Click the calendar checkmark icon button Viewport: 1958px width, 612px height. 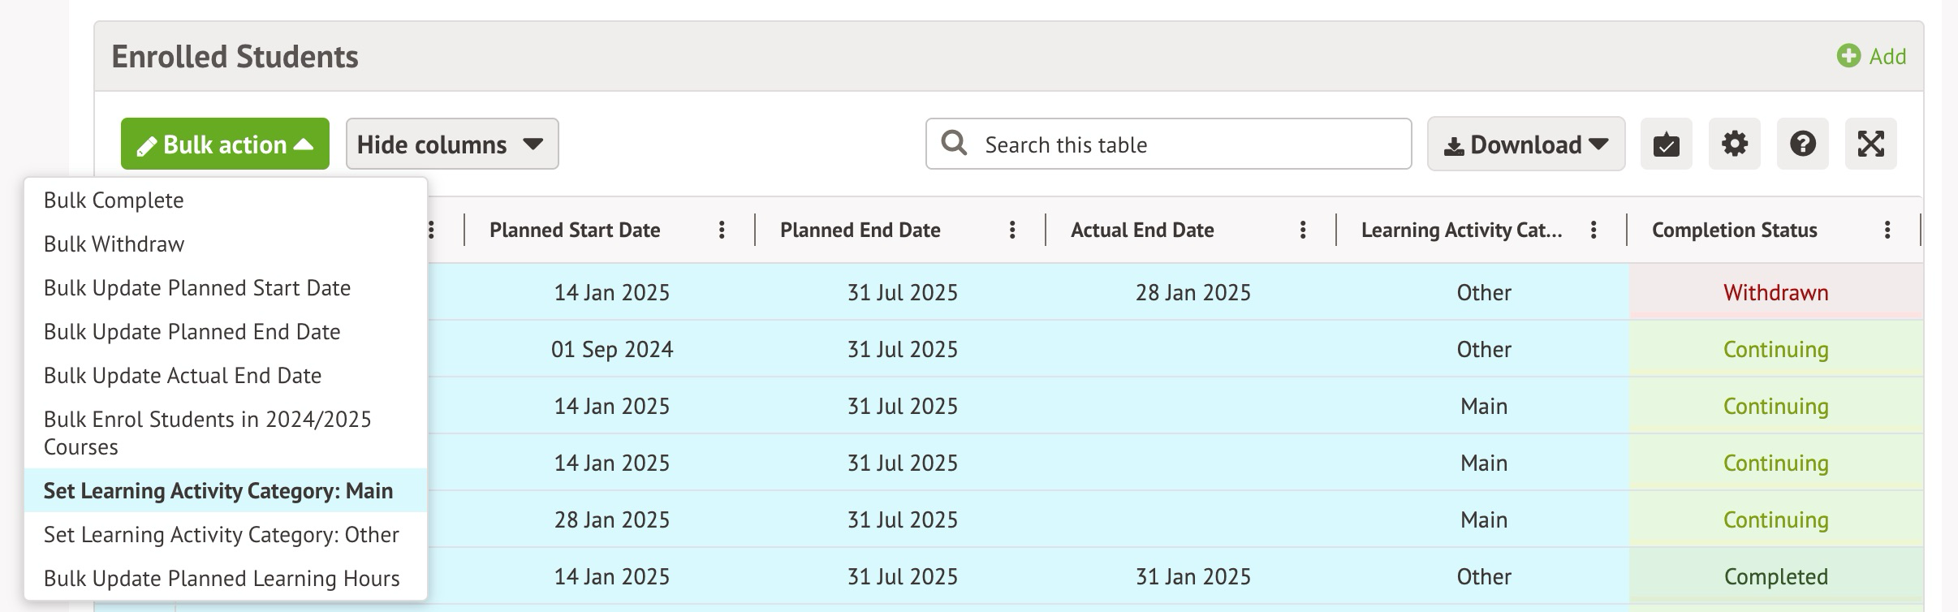[1666, 144]
